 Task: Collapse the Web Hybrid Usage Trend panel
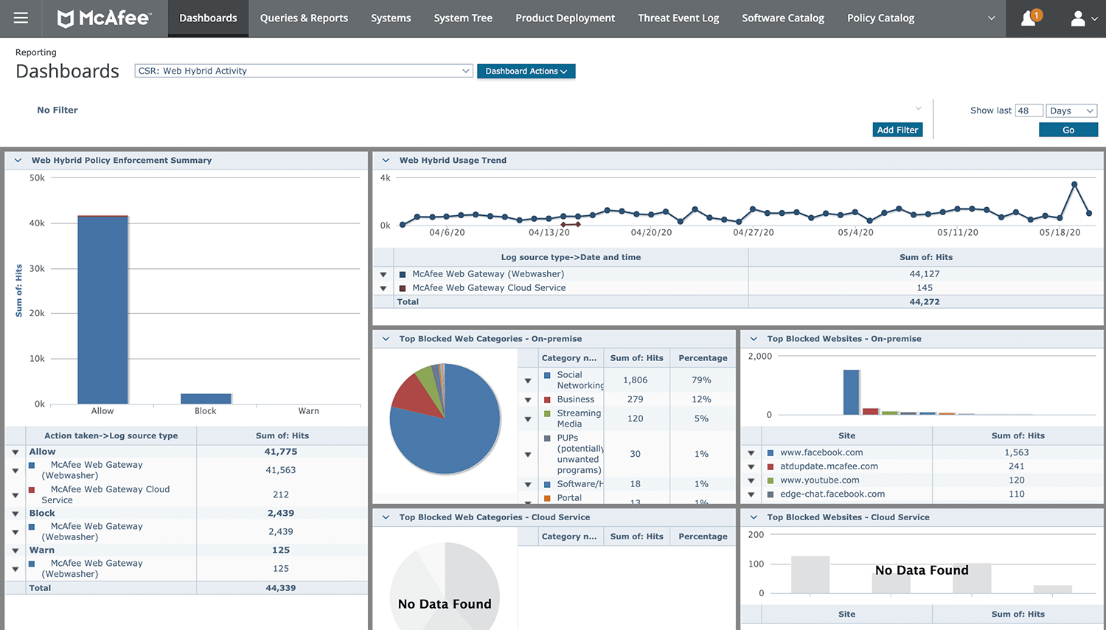386,160
